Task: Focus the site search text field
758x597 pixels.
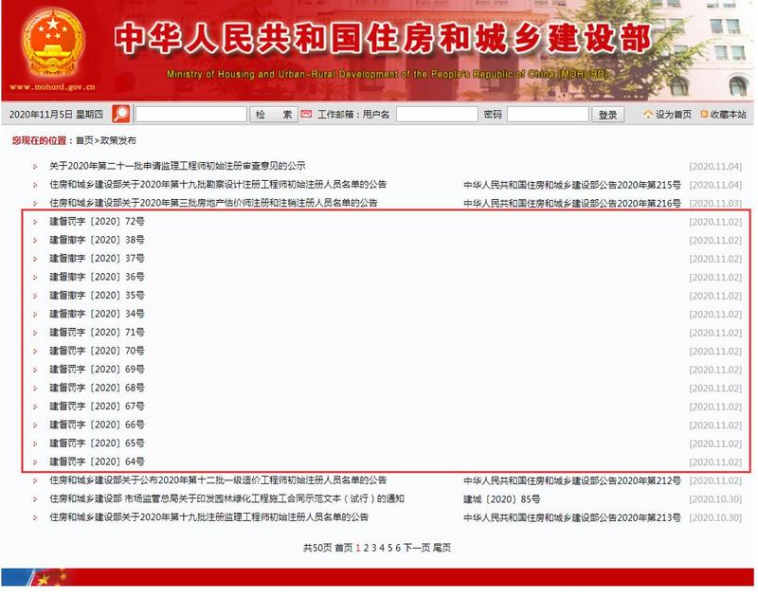Action: tap(191, 115)
